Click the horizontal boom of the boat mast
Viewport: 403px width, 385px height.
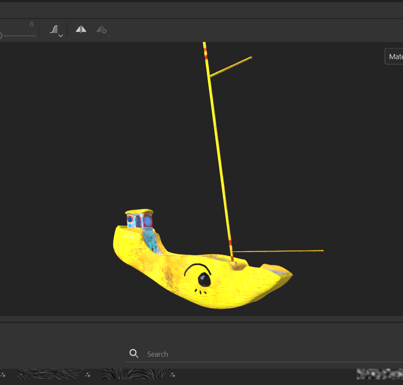(279, 251)
